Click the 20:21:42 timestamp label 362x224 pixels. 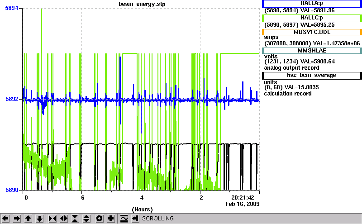(243, 198)
